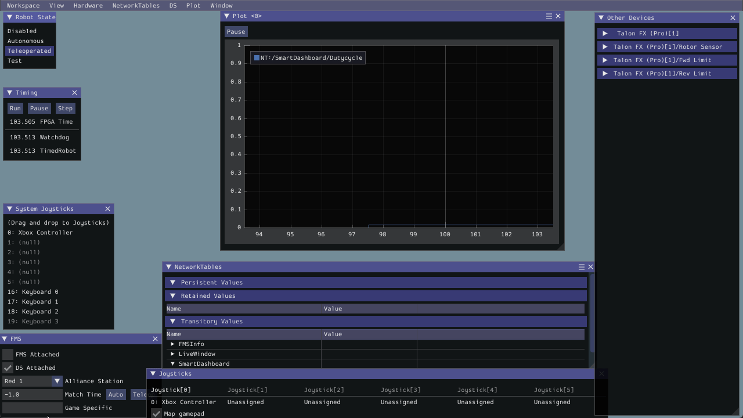The height and width of the screenshot is (418, 743).
Task: Click the plot window resize grip
Action: [x=560, y=247]
